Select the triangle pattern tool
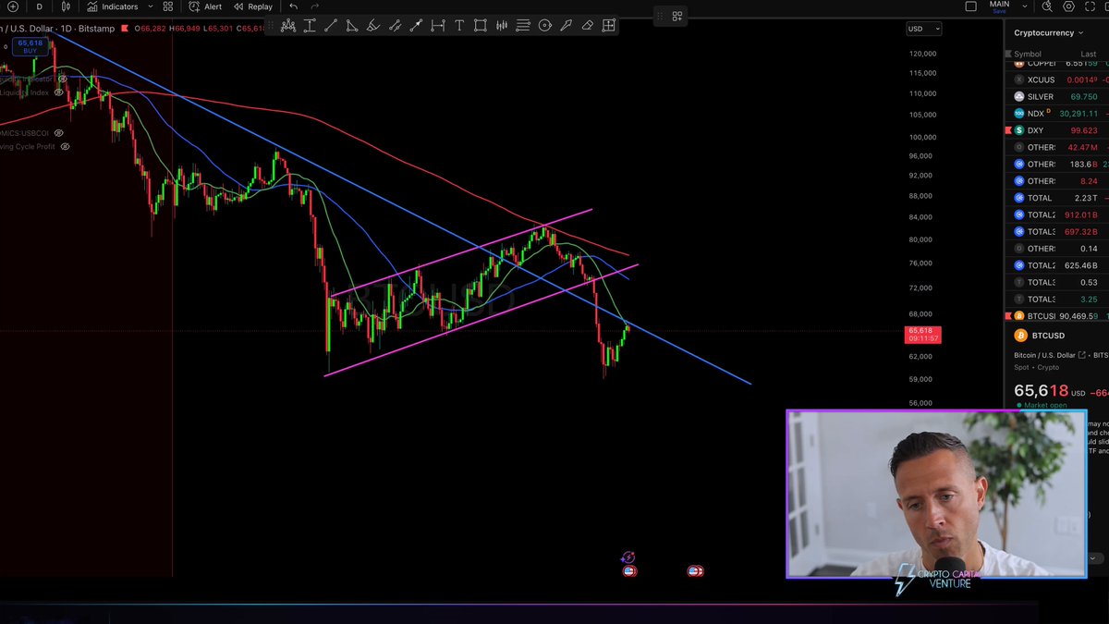The height and width of the screenshot is (624, 1109). (352, 25)
